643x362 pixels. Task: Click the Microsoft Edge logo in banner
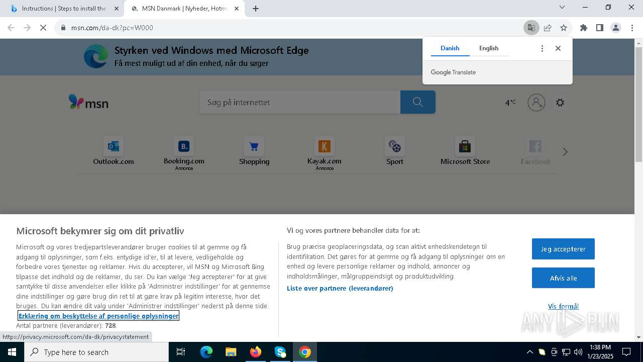coord(96,56)
